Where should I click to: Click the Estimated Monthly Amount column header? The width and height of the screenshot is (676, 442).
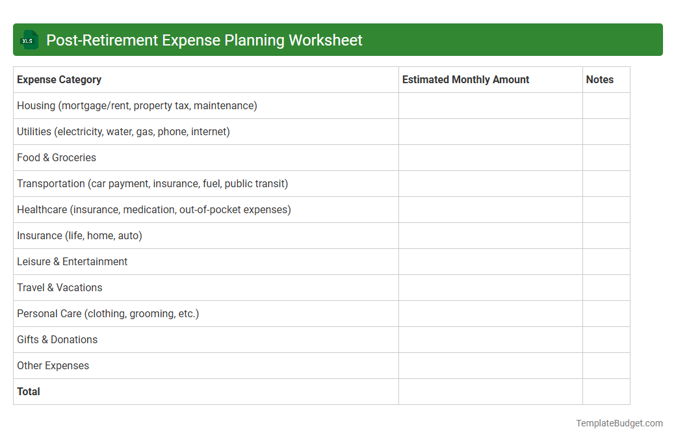pos(465,79)
